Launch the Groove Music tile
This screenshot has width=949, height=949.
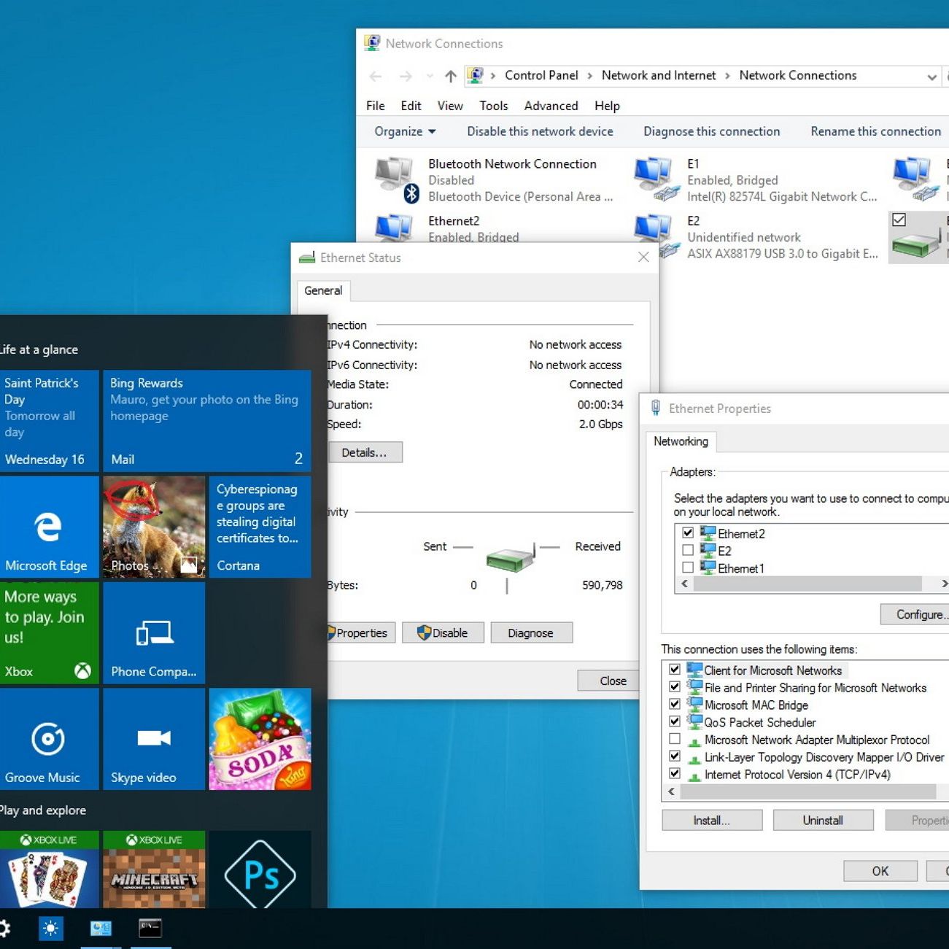click(49, 739)
